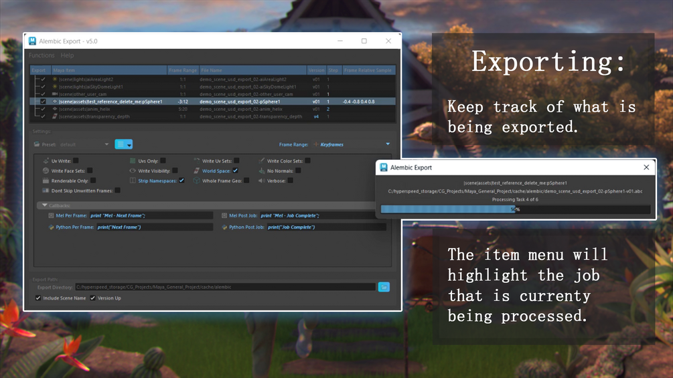The width and height of the screenshot is (673, 378).
Task: Click the Python Post Job input field
Action: coord(326,227)
